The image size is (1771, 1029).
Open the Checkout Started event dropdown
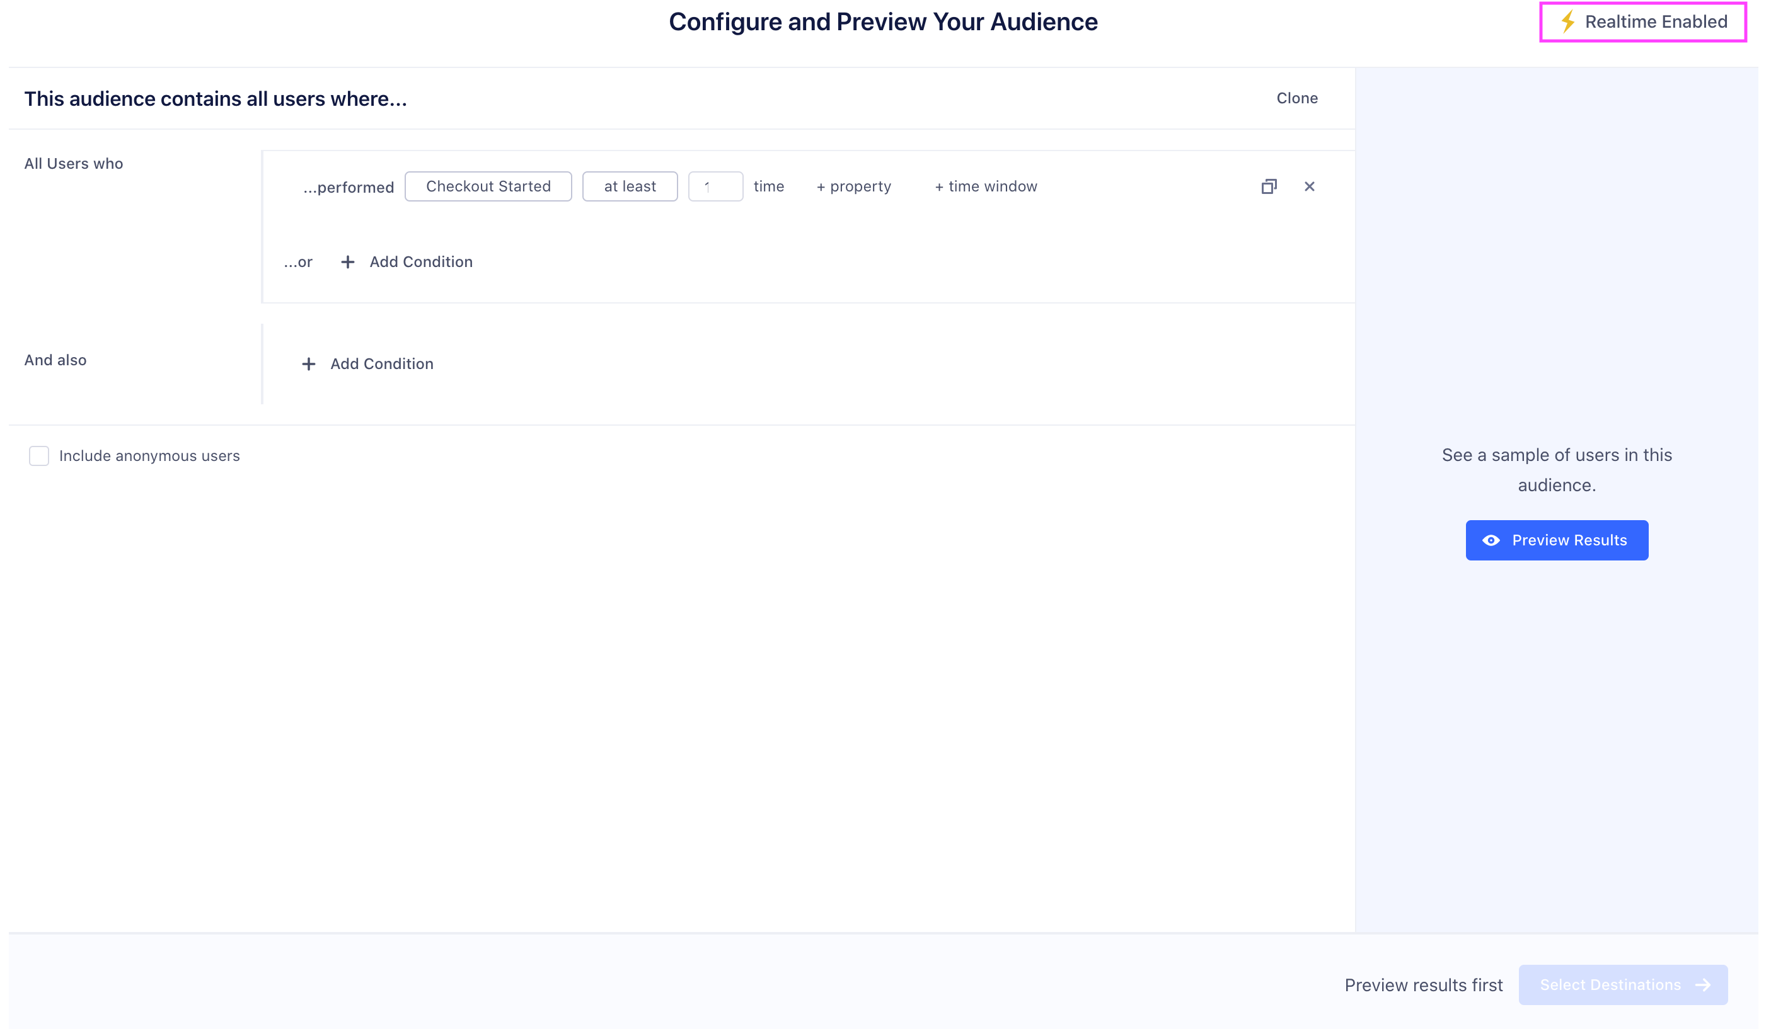click(488, 187)
